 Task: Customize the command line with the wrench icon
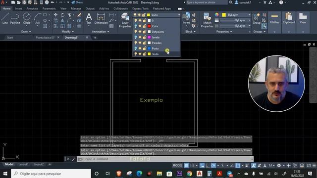click(74, 159)
